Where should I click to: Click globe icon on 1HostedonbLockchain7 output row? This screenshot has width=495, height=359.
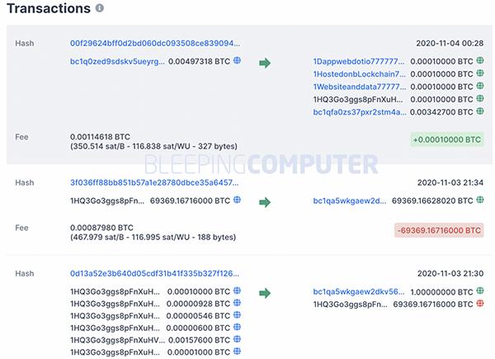[x=480, y=73]
